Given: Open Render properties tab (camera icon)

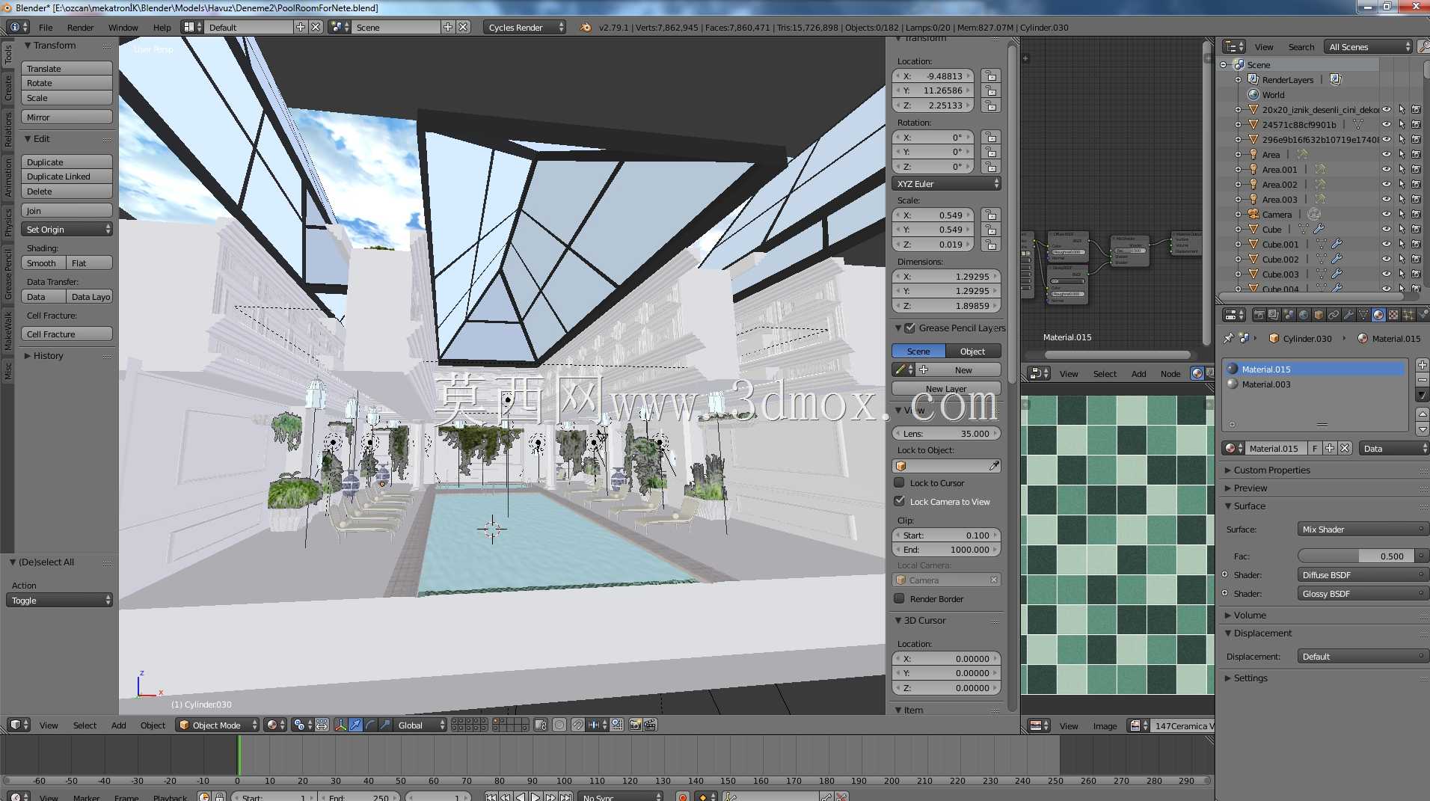Looking at the screenshot, I should (1259, 315).
